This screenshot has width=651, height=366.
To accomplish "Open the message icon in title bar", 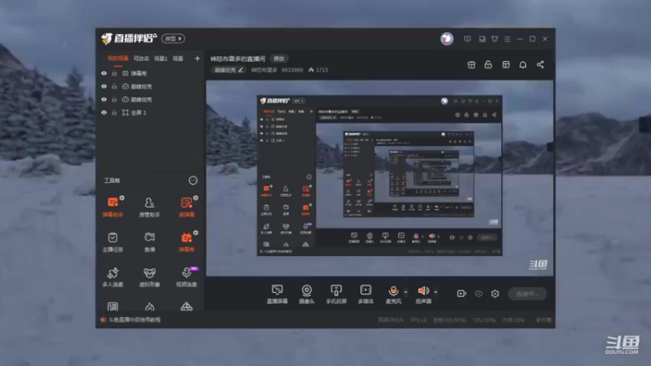I will (x=467, y=38).
